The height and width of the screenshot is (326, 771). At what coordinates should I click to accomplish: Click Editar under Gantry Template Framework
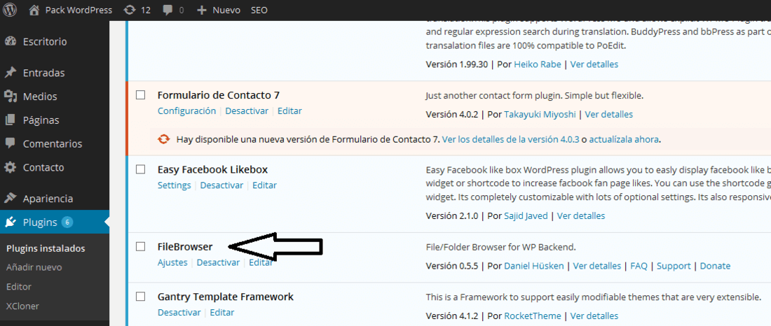(x=222, y=313)
